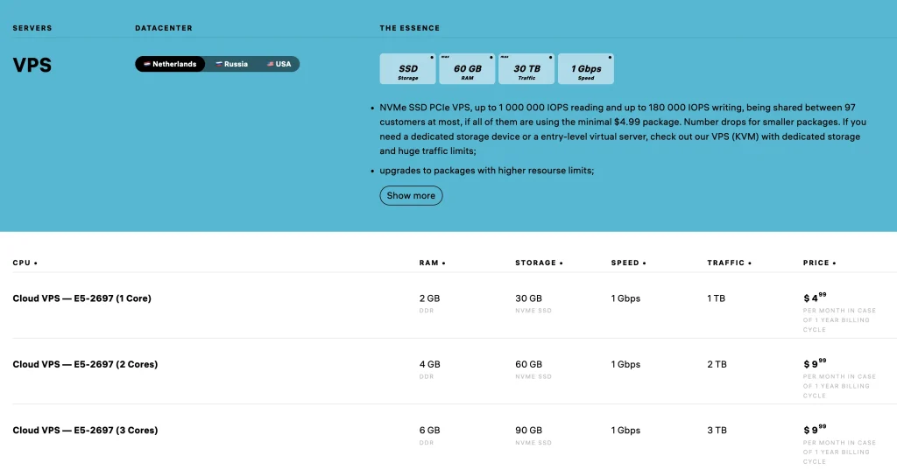Sort by CPU column header

[x=25, y=263]
